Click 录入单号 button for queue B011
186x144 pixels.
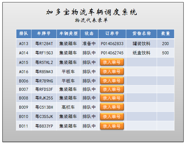click(x=112, y=126)
